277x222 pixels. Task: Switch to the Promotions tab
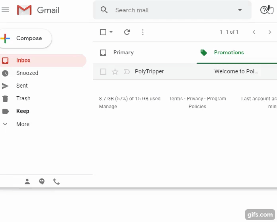coord(229,52)
